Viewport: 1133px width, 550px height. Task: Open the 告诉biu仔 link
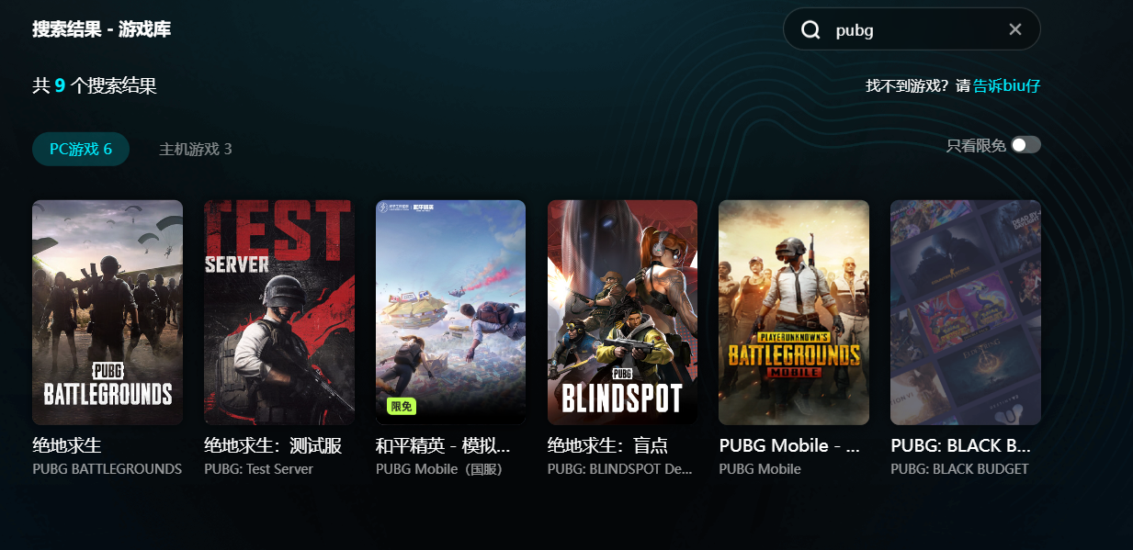click(1007, 85)
